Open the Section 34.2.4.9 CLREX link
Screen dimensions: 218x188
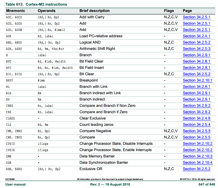(196, 118)
